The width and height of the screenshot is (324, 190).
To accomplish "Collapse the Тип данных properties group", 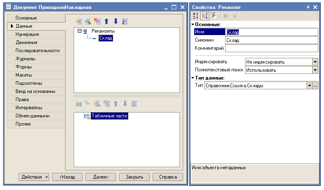I will (193, 78).
